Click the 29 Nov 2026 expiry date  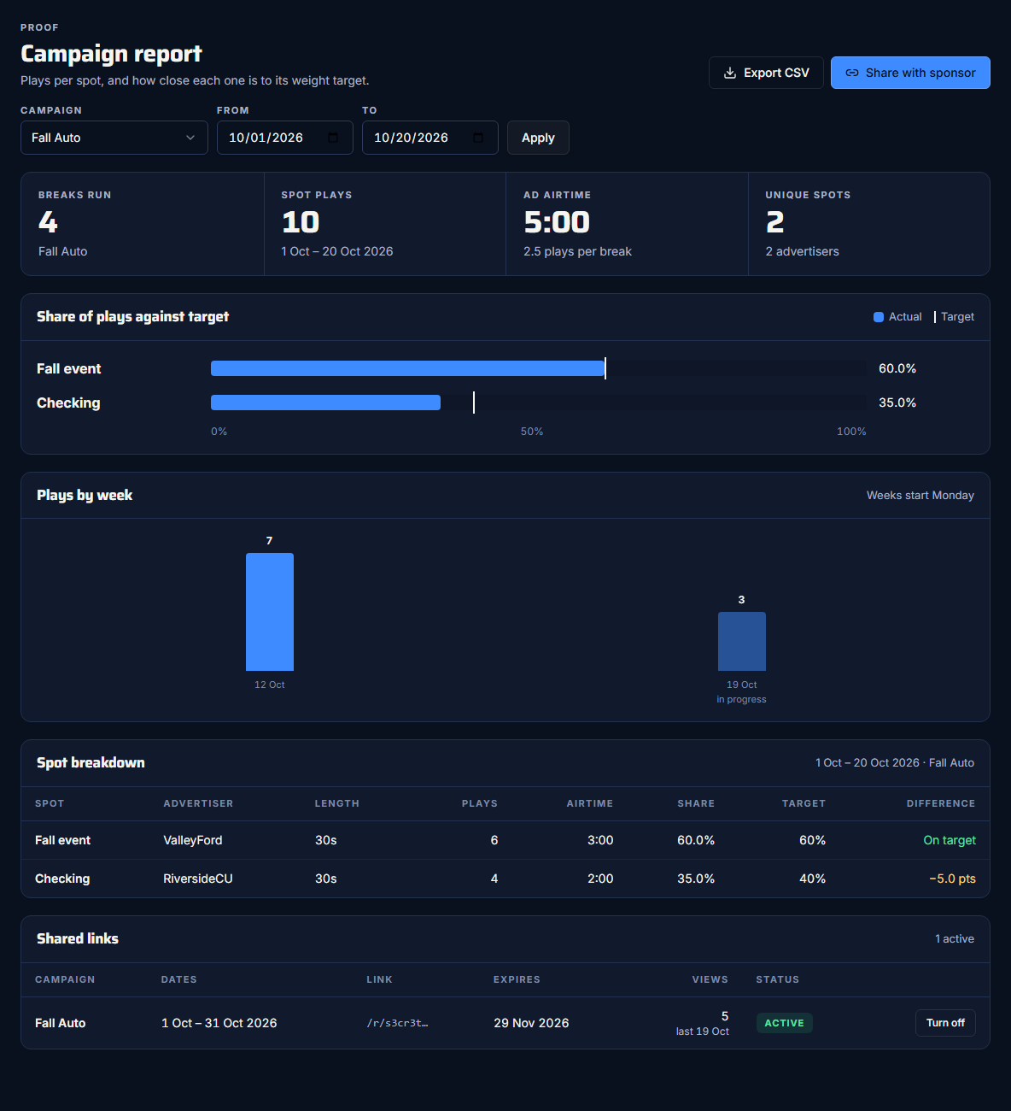click(x=531, y=1023)
